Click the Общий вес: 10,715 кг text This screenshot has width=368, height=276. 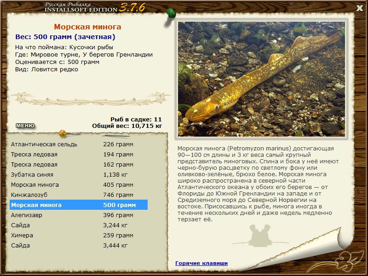pos(127,126)
